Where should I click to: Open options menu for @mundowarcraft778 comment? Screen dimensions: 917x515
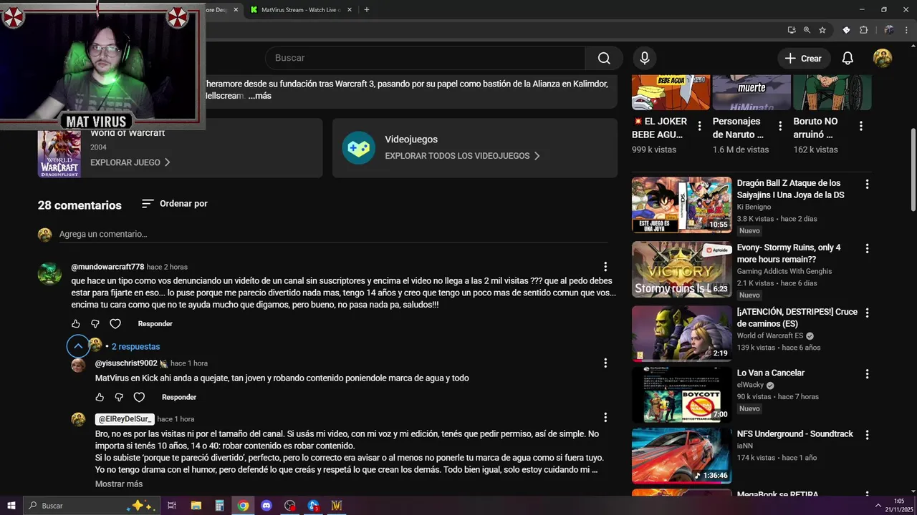click(x=605, y=267)
